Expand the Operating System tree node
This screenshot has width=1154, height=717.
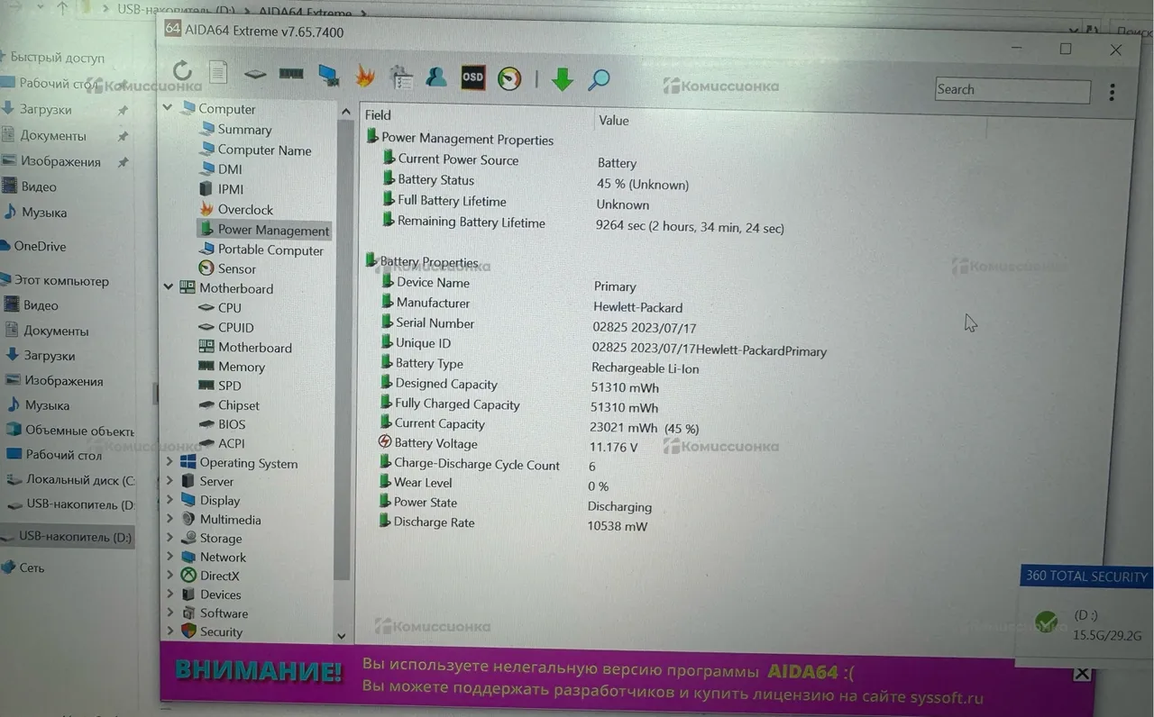[169, 462]
